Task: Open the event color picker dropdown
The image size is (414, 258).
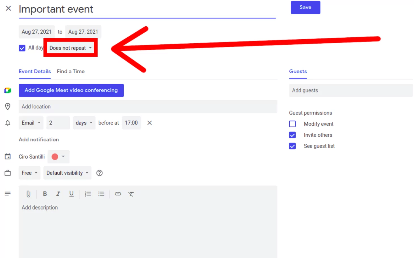Action: tap(58, 157)
